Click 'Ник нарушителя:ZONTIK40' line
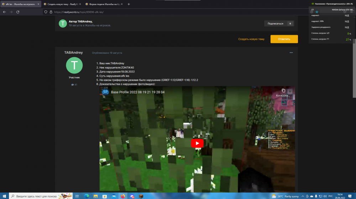This screenshot has width=356, height=199. coord(116,68)
